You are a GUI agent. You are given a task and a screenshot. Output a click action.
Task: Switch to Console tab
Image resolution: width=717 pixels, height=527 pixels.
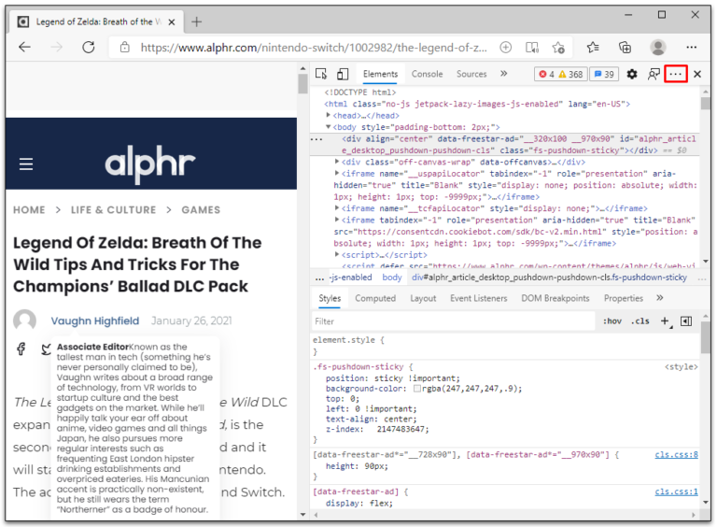tap(427, 74)
